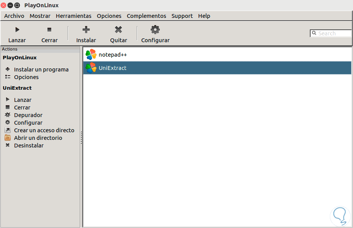Open Configurar gear icon in toolbar
The width and height of the screenshot is (353, 228).
pyautogui.click(x=155, y=30)
